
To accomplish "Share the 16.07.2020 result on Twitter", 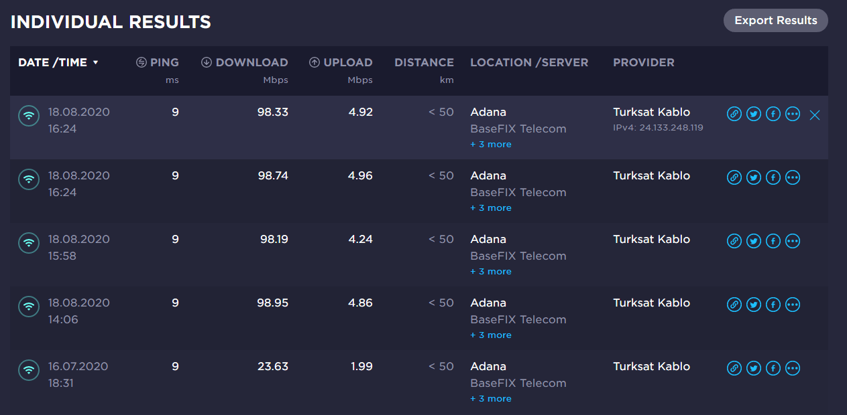I will [x=753, y=368].
